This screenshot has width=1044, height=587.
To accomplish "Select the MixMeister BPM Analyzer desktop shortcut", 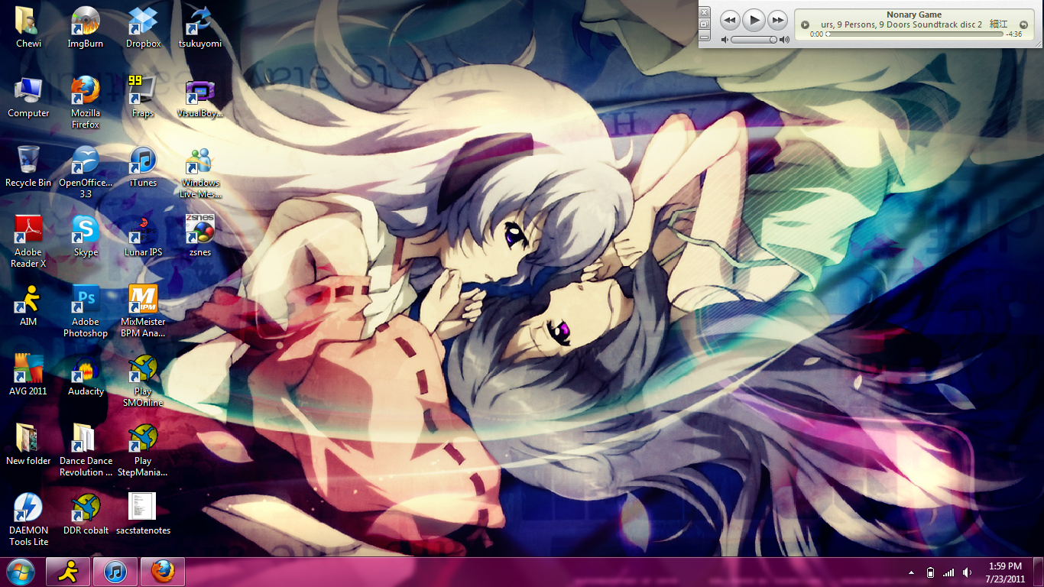I will pos(143,311).
